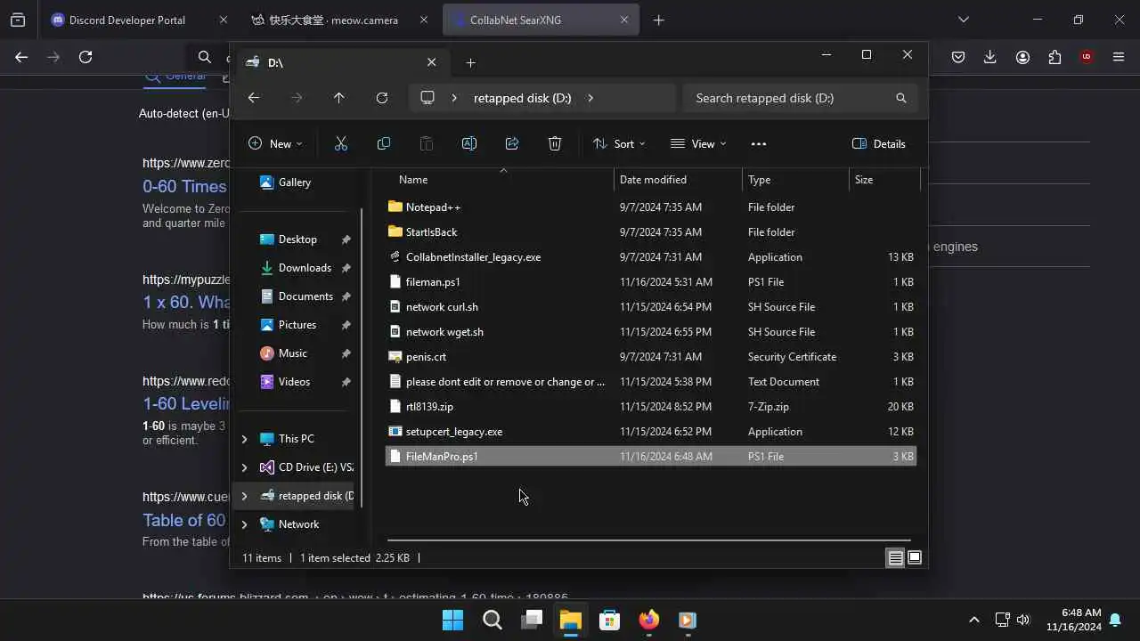Open browser application hamburger menu
The width and height of the screenshot is (1140, 641).
pyautogui.click(x=1119, y=57)
